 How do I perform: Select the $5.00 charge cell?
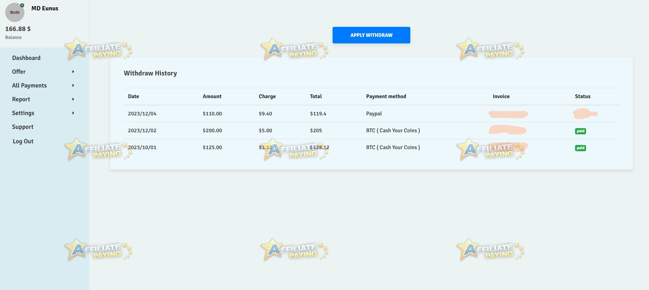point(265,131)
